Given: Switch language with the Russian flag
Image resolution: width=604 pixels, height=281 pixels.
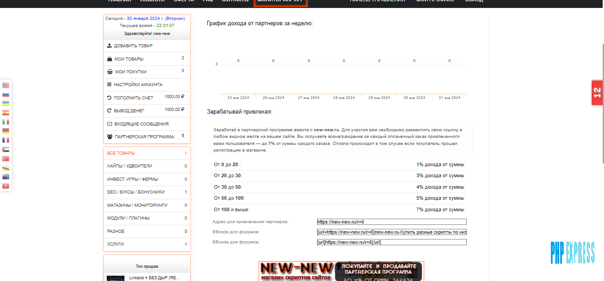Looking at the screenshot, I should click(6, 95).
